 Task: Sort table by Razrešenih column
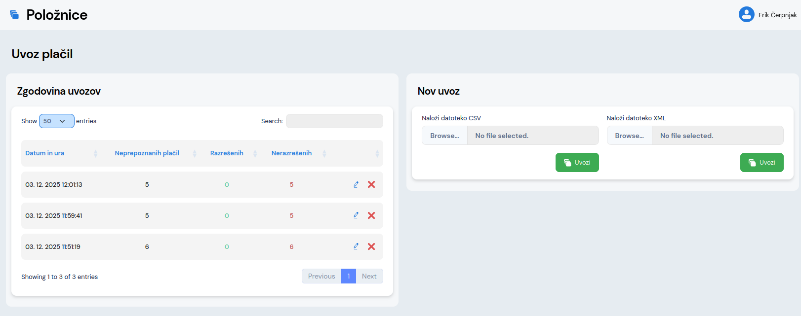tap(227, 153)
